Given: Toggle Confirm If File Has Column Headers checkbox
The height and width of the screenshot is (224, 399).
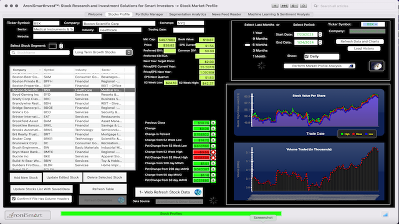Looking at the screenshot, I should click(14, 198).
